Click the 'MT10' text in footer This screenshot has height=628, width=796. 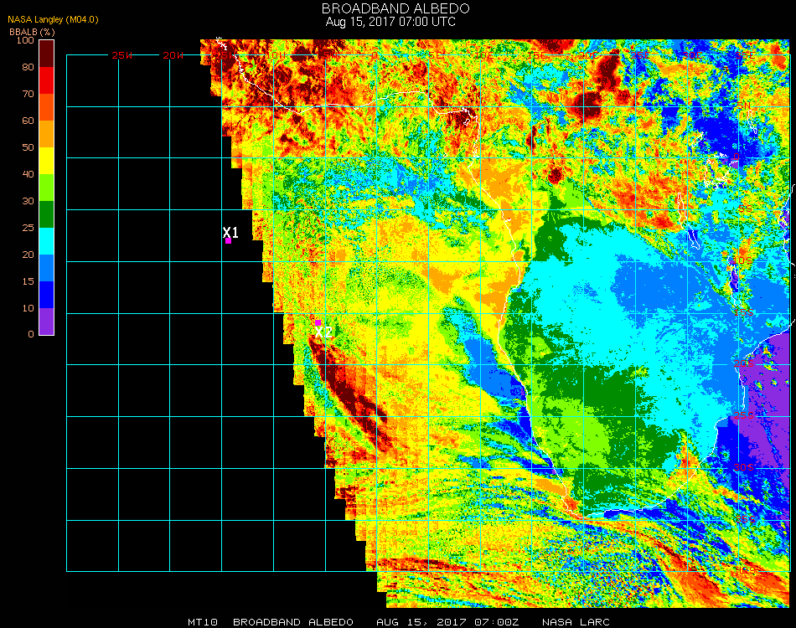(x=203, y=622)
